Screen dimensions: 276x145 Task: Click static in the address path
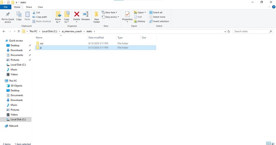(89, 31)
